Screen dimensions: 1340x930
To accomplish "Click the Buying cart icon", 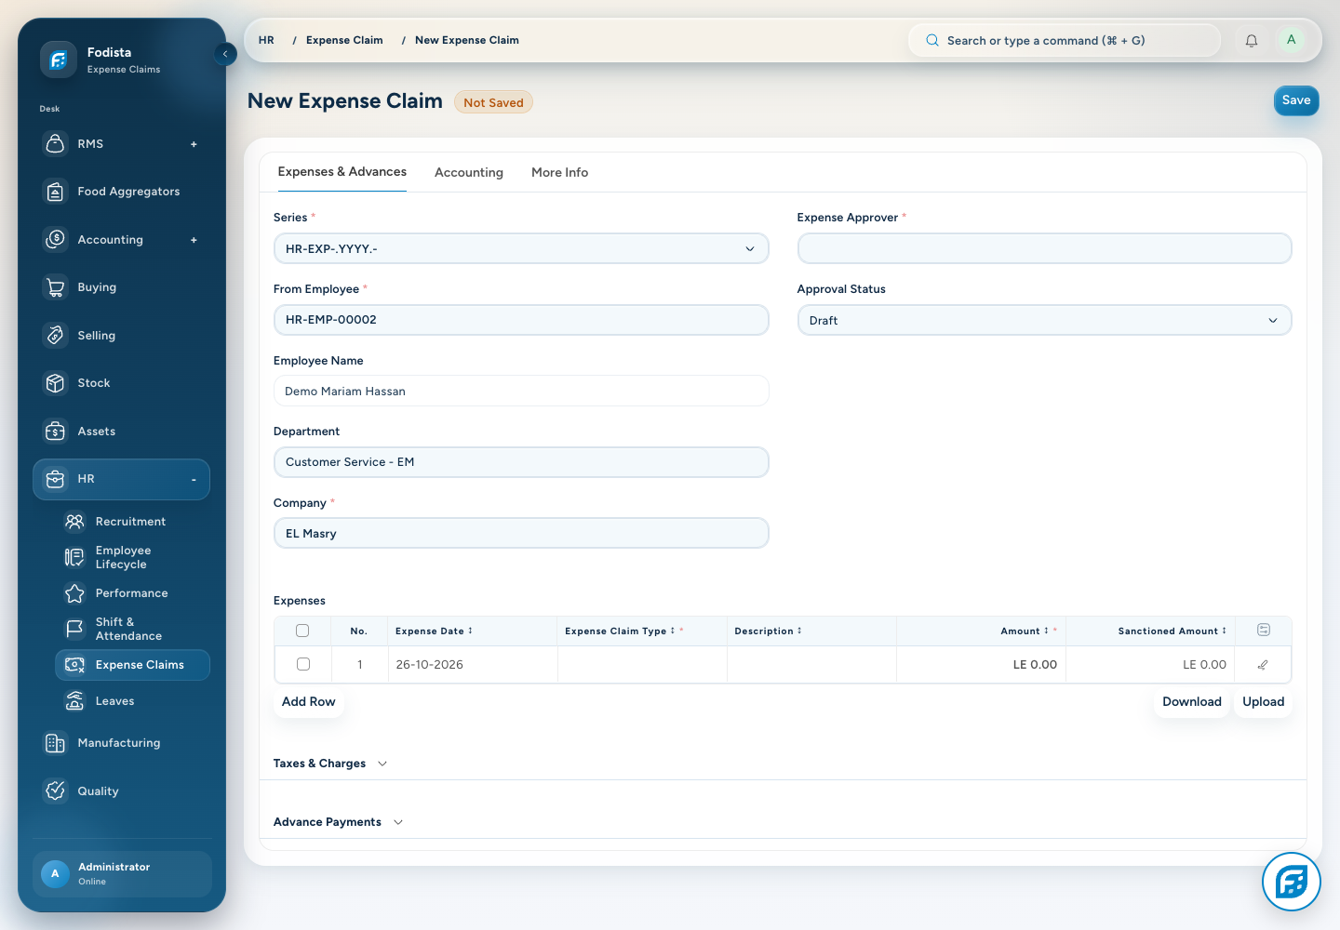I will 56,287.
